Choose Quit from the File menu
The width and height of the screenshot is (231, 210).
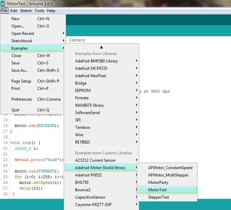tap(33, 110)
